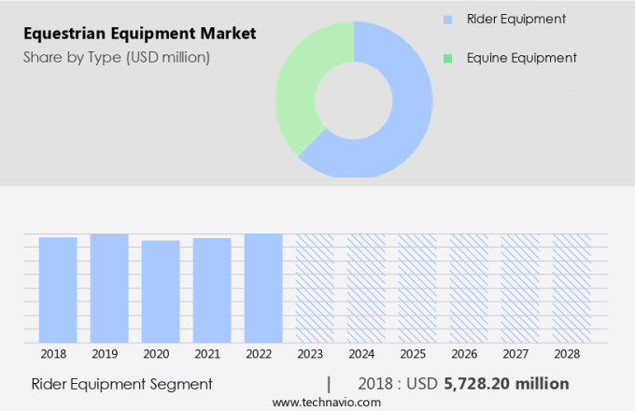Click the Equestrian Equipment Market title
The height and width of the screenshot is (411, 635).
point(139,35)
